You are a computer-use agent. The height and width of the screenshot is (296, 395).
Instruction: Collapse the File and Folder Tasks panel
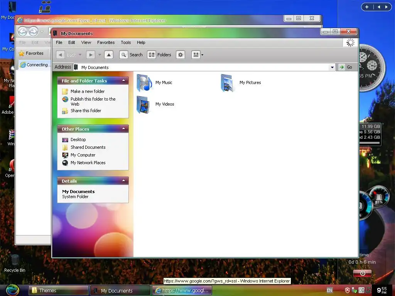pyautogui.click(x=124, y=81)
